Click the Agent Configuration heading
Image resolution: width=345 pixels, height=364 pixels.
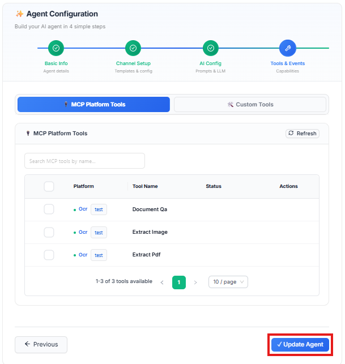(62, 14)
